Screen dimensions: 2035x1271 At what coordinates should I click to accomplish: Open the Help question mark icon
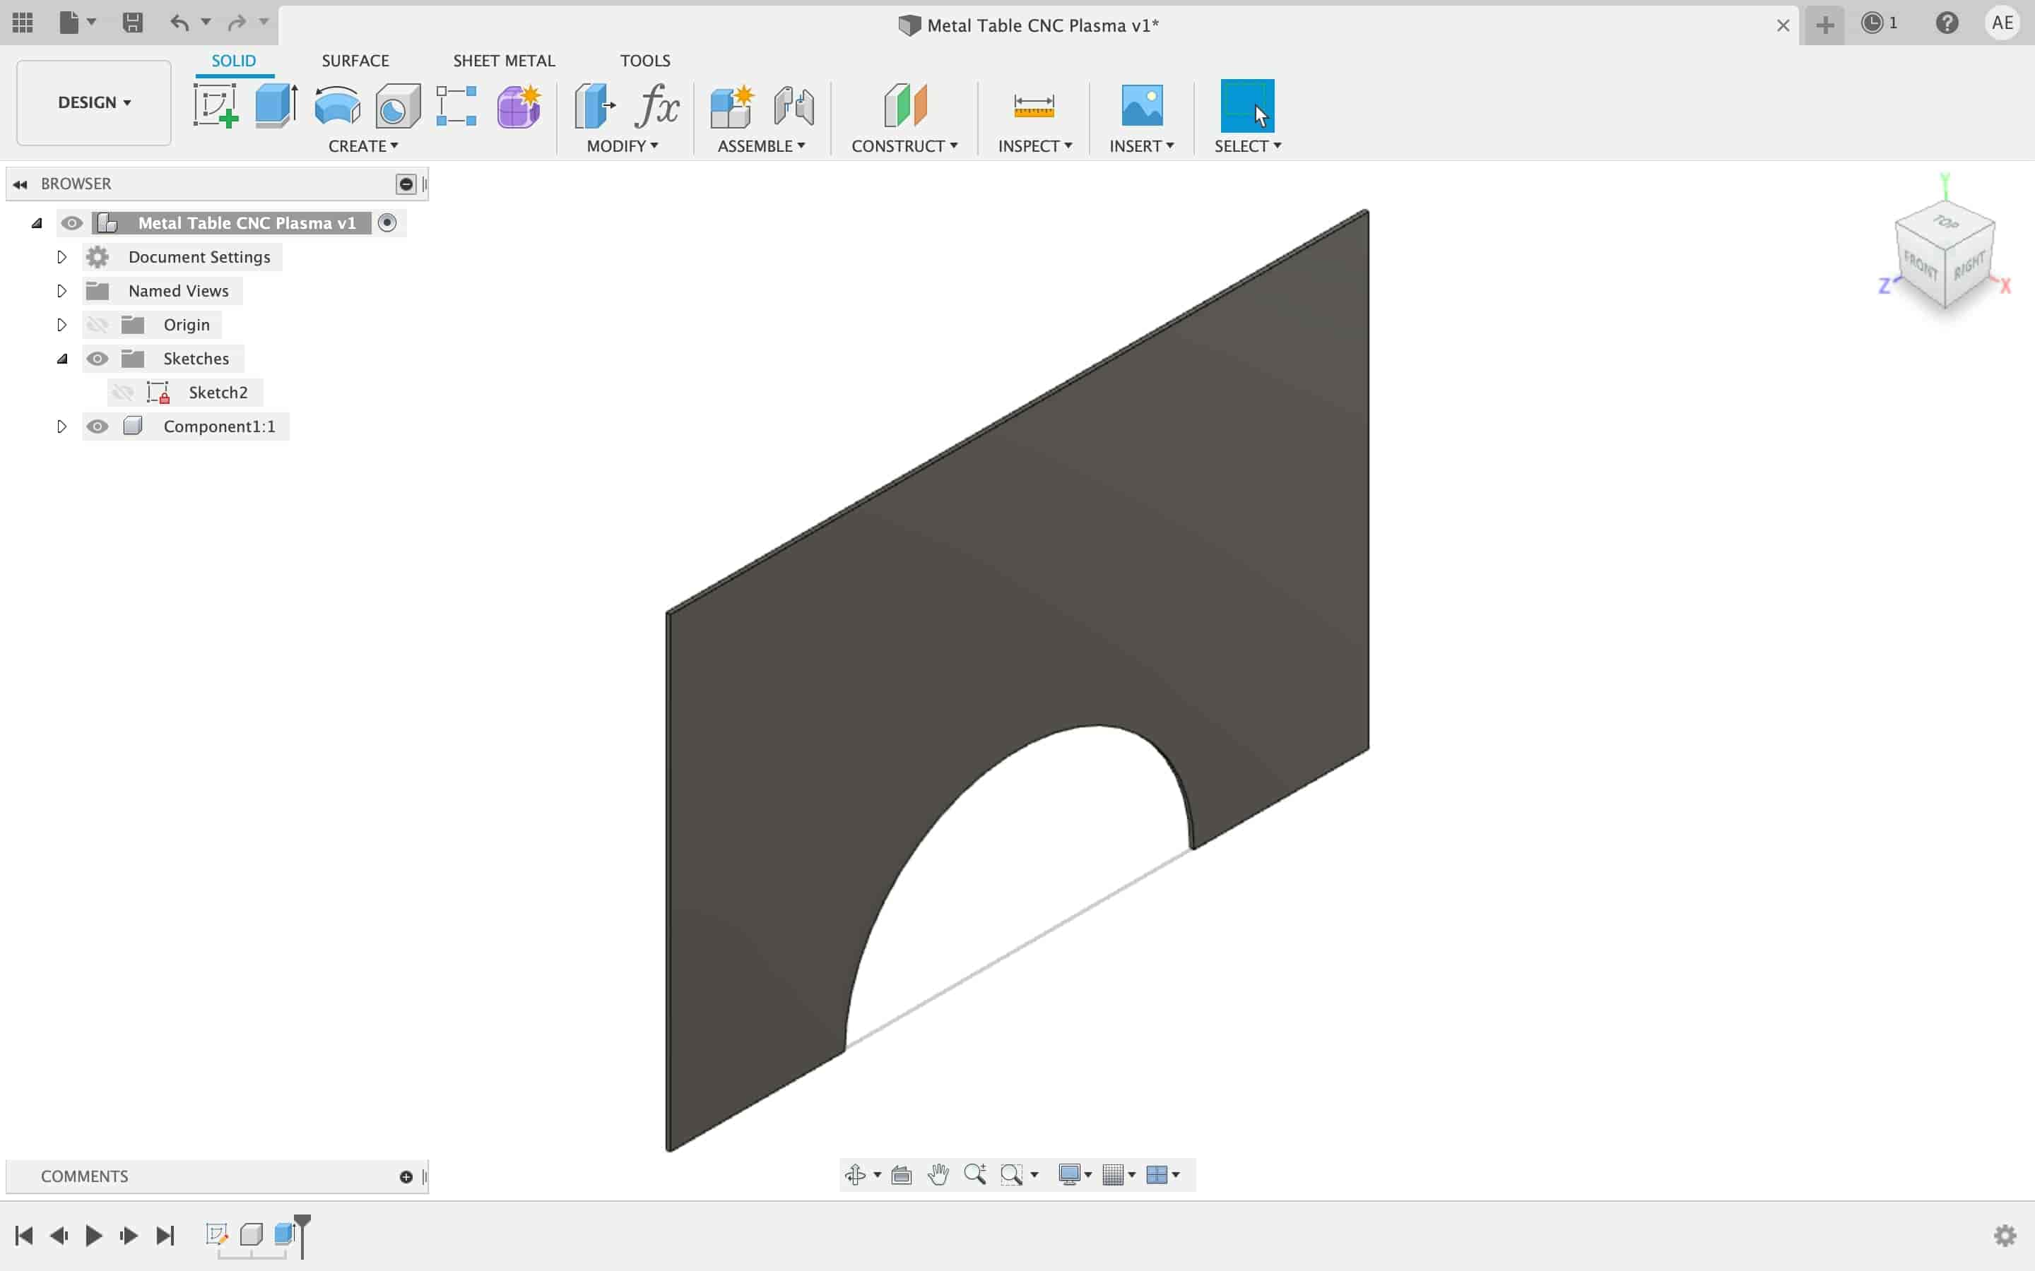tap(1947, 23)
